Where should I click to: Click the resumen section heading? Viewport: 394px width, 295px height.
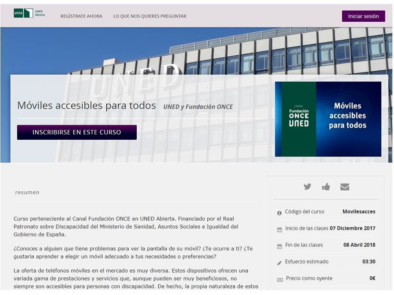[27, 193]
